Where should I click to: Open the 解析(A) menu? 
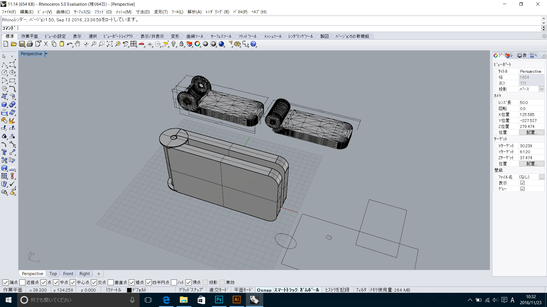[x=194, y=12]
